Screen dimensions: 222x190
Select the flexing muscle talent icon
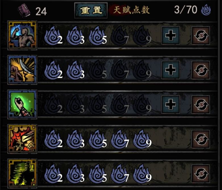coord(22,35)
